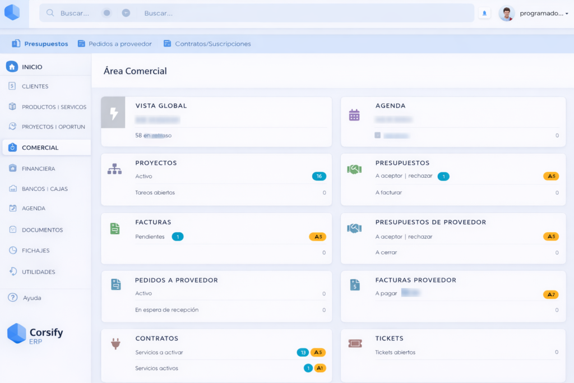This screenshot has height=383, width=574.
Task: Select Financiera in the sidebar
Action: click(38, 168)
